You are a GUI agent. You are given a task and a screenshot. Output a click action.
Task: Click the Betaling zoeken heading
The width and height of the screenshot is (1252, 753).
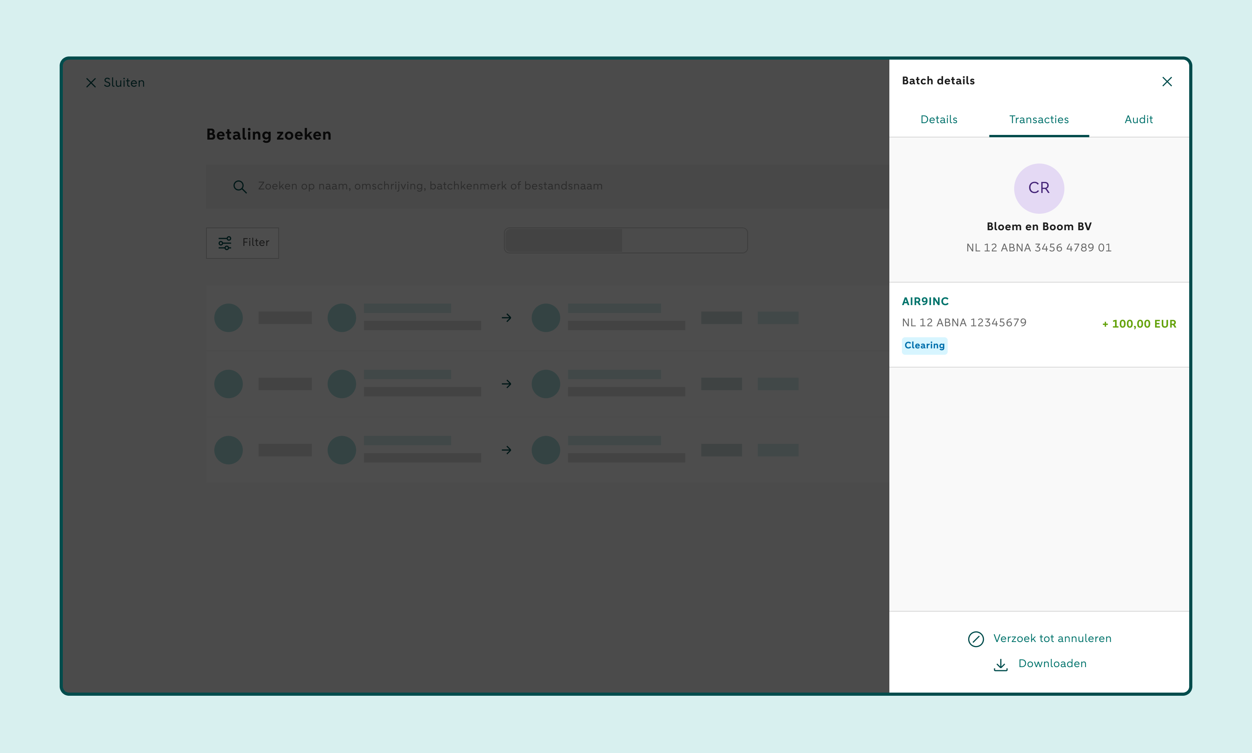268,135
